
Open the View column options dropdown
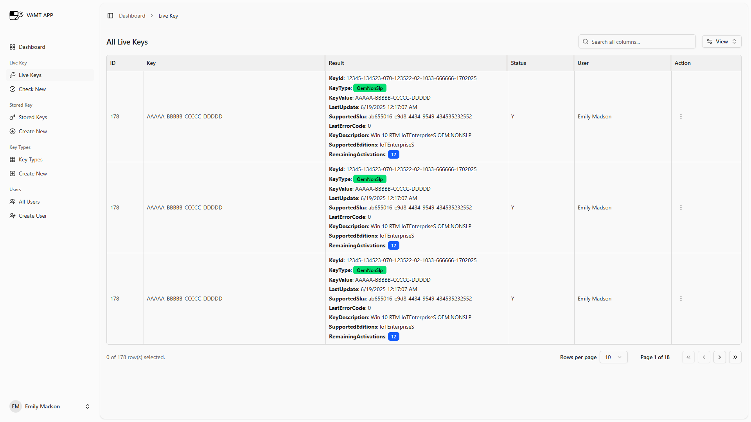(721, 42)
